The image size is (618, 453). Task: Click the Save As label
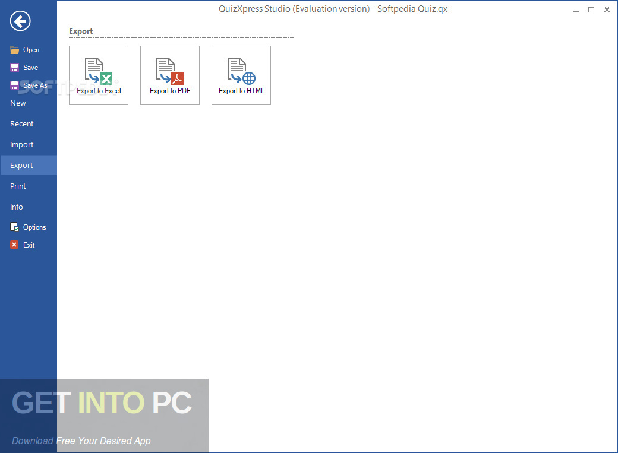coord(35,85)
